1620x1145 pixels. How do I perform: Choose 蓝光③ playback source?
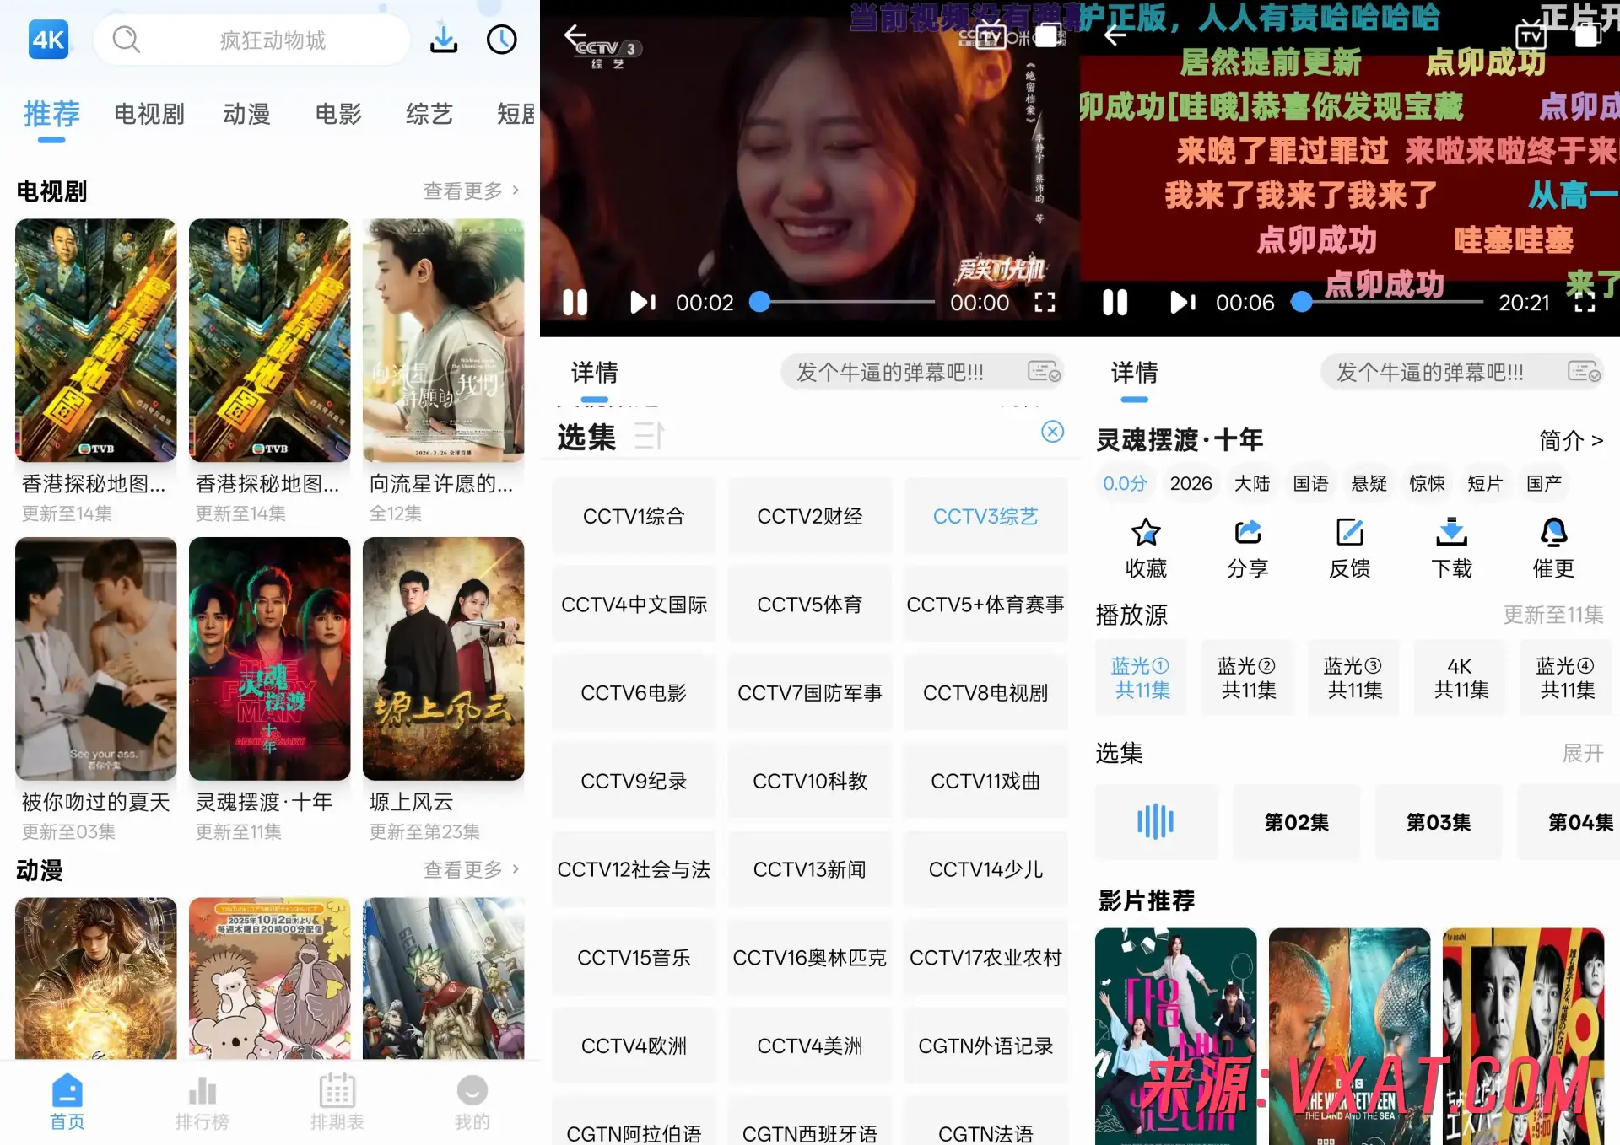1354,678
